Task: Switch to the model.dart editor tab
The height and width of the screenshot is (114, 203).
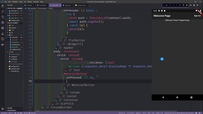Action: tap(42, 5)
